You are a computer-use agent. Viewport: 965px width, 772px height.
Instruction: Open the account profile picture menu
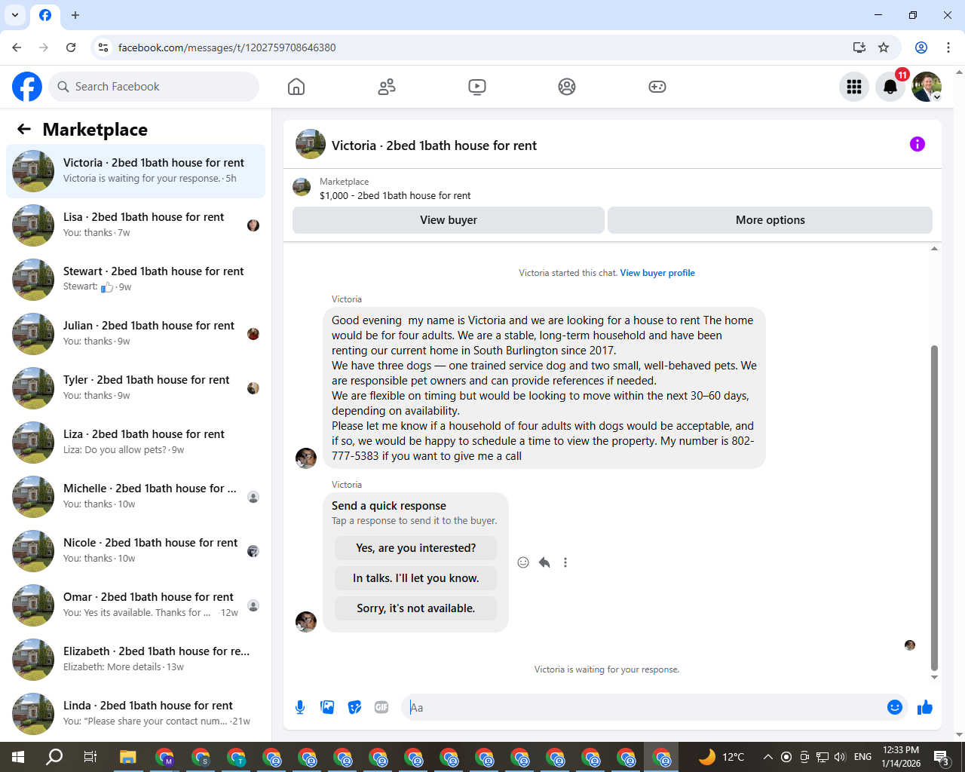click(927, 87)
